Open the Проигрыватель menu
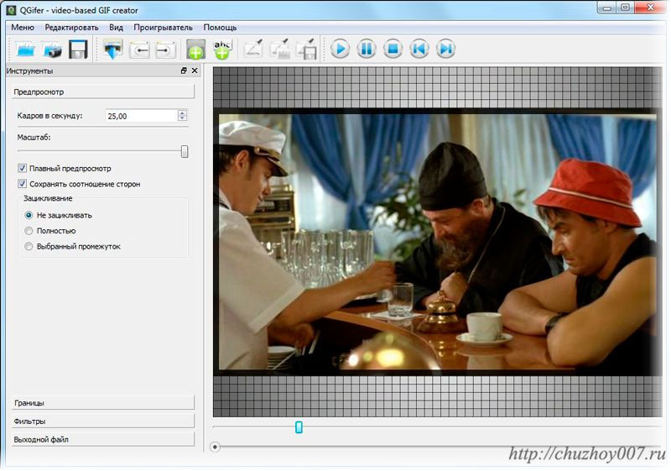The width and height of the screenshot is (671, 471). pos(163,28)
